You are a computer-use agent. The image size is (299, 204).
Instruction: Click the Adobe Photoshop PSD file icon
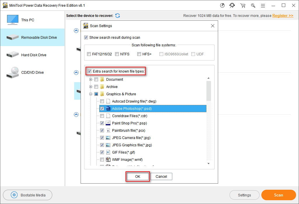pyautogui.click(x=108, y=108)
